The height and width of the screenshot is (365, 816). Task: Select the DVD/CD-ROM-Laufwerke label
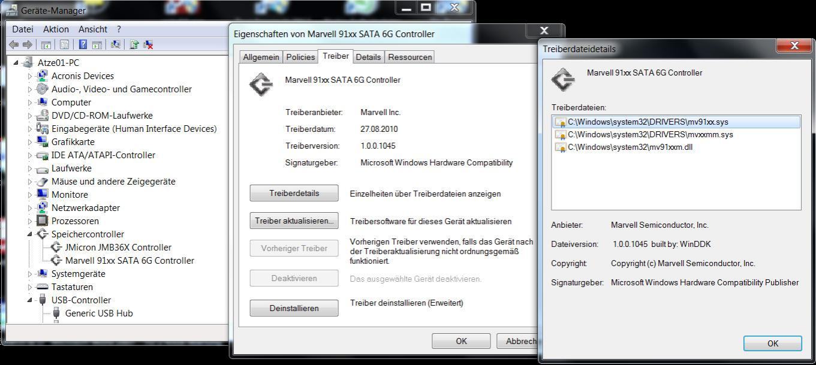click(x=102, y=116)
